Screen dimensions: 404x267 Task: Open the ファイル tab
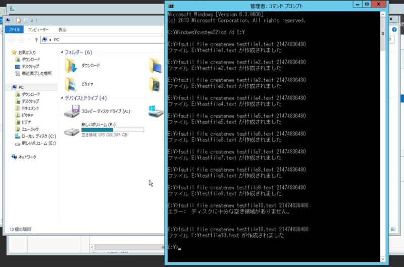pos(14,30)
